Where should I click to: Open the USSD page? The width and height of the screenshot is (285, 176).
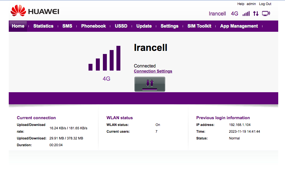(121, 26)
